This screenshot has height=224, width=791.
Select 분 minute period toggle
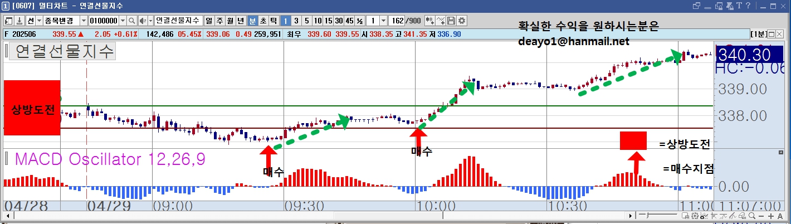tap(252, 21)
